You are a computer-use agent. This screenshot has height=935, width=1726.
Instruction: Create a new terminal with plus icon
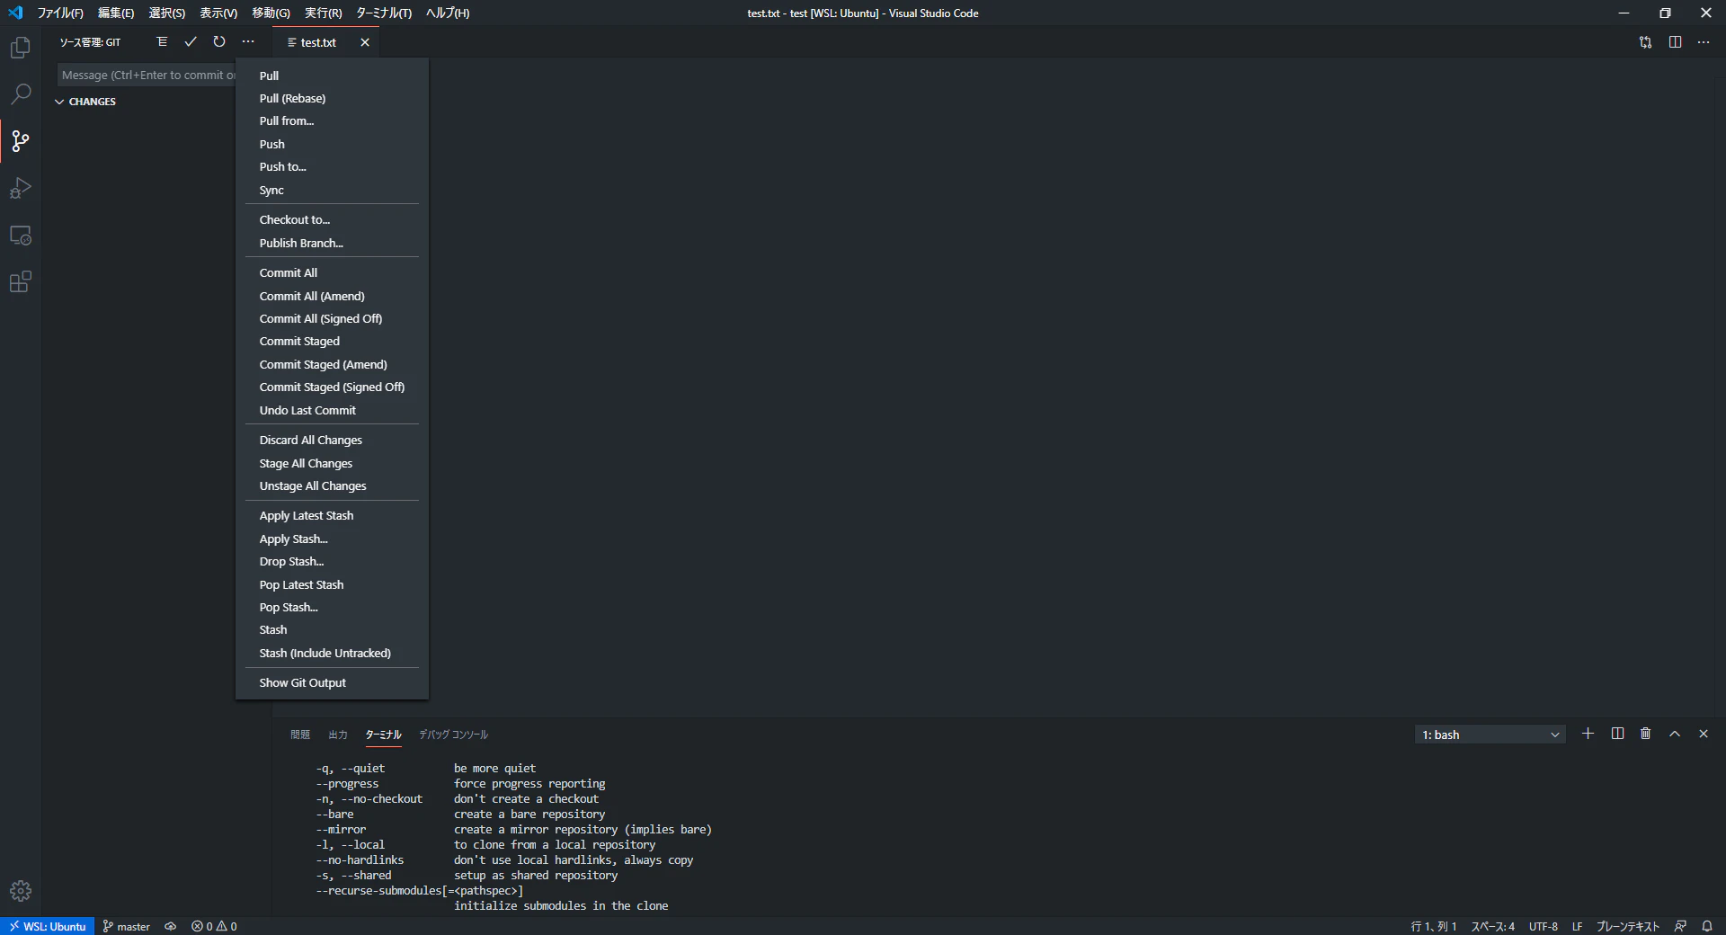pyautogui.click(x=1588, y=734)
